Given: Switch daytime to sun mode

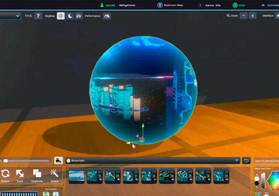Looking at the screenshot, I should coord(61,16).
